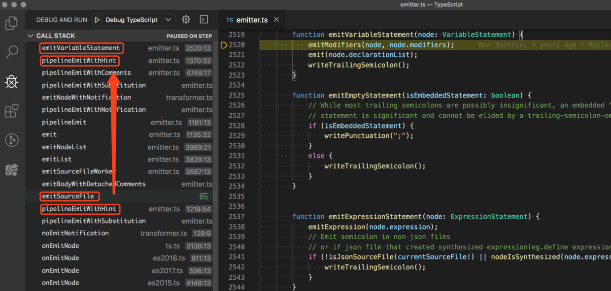611x291 pixels.
Task: Select the pipelineEmitWithComments stack frame
Action: point(86,73)
